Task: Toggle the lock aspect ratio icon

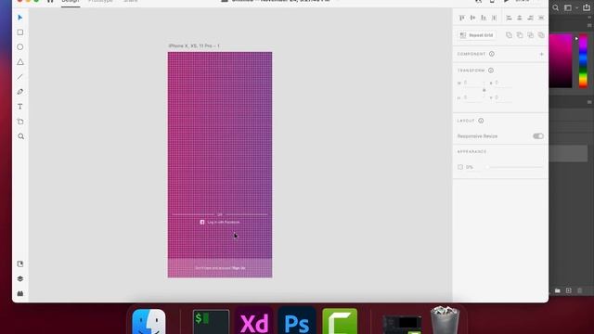Action: [x=484, y=90]
